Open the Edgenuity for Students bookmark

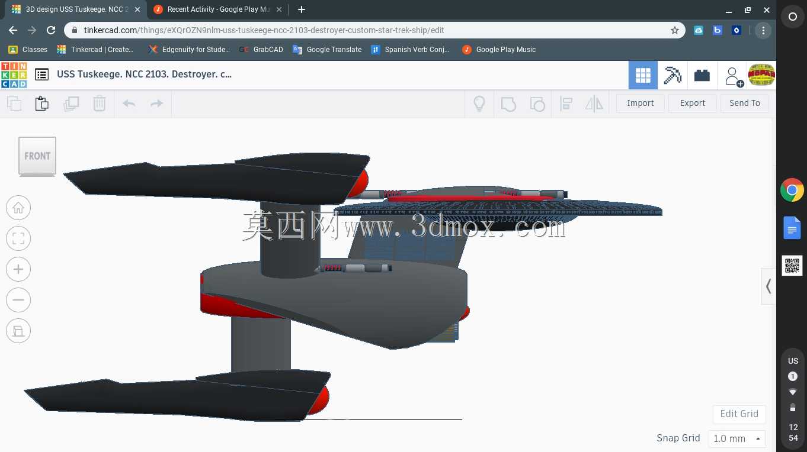pos(189,50)
